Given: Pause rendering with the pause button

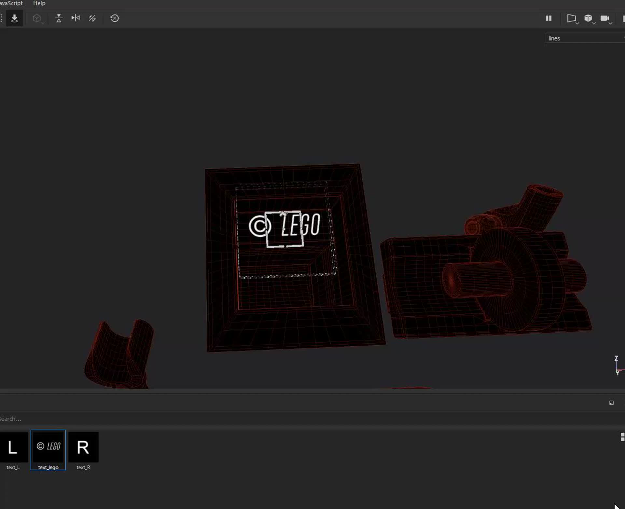Looking at the screenshot, I should pos(549,18).
